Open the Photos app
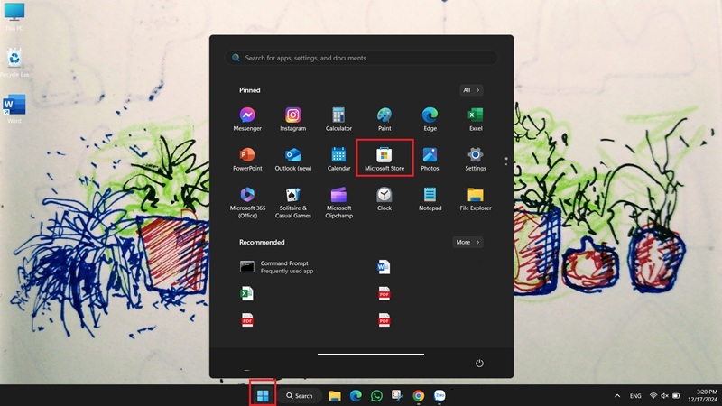Viewport: 722px width, 406px height. point(430,155)
